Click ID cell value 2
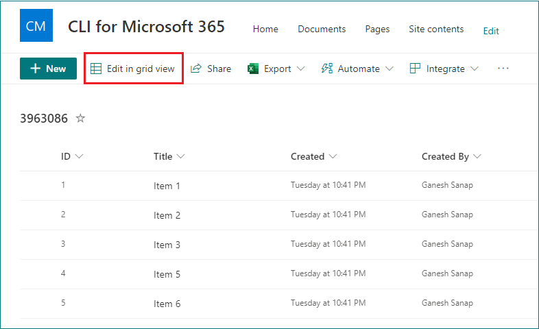Image resolution: width=539 pixels, height=329 pixels. click(x=63, y=215)
